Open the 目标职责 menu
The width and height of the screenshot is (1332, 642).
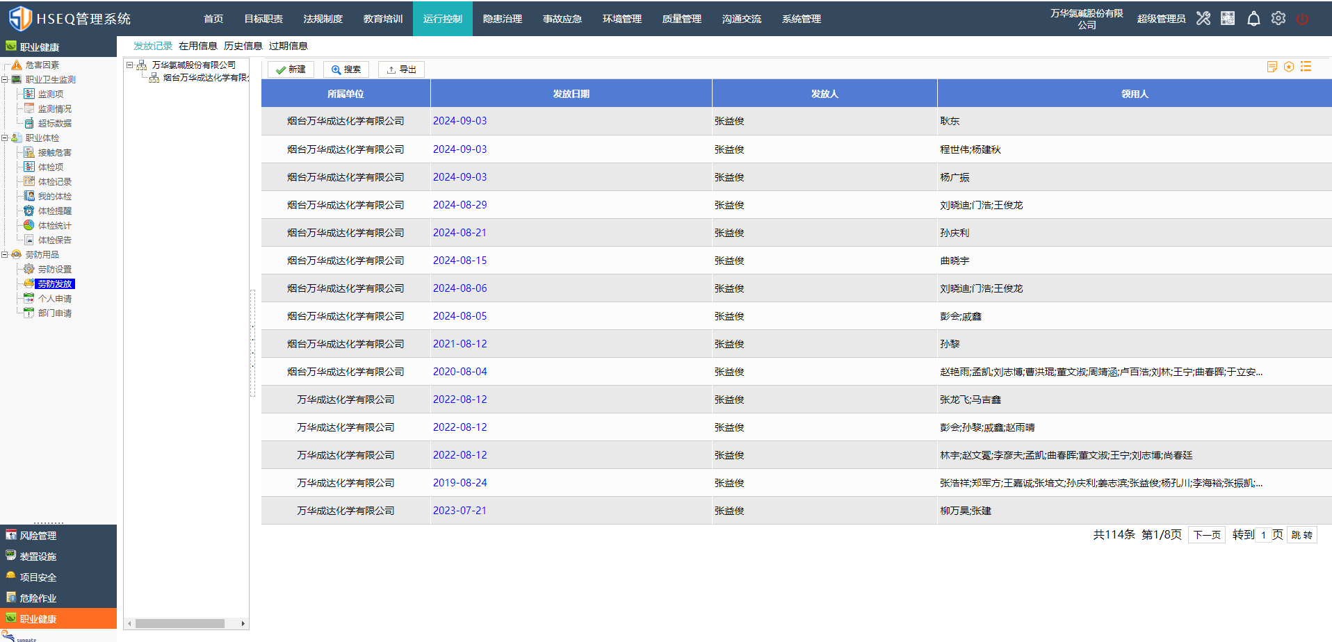click(x=263, y=19)
